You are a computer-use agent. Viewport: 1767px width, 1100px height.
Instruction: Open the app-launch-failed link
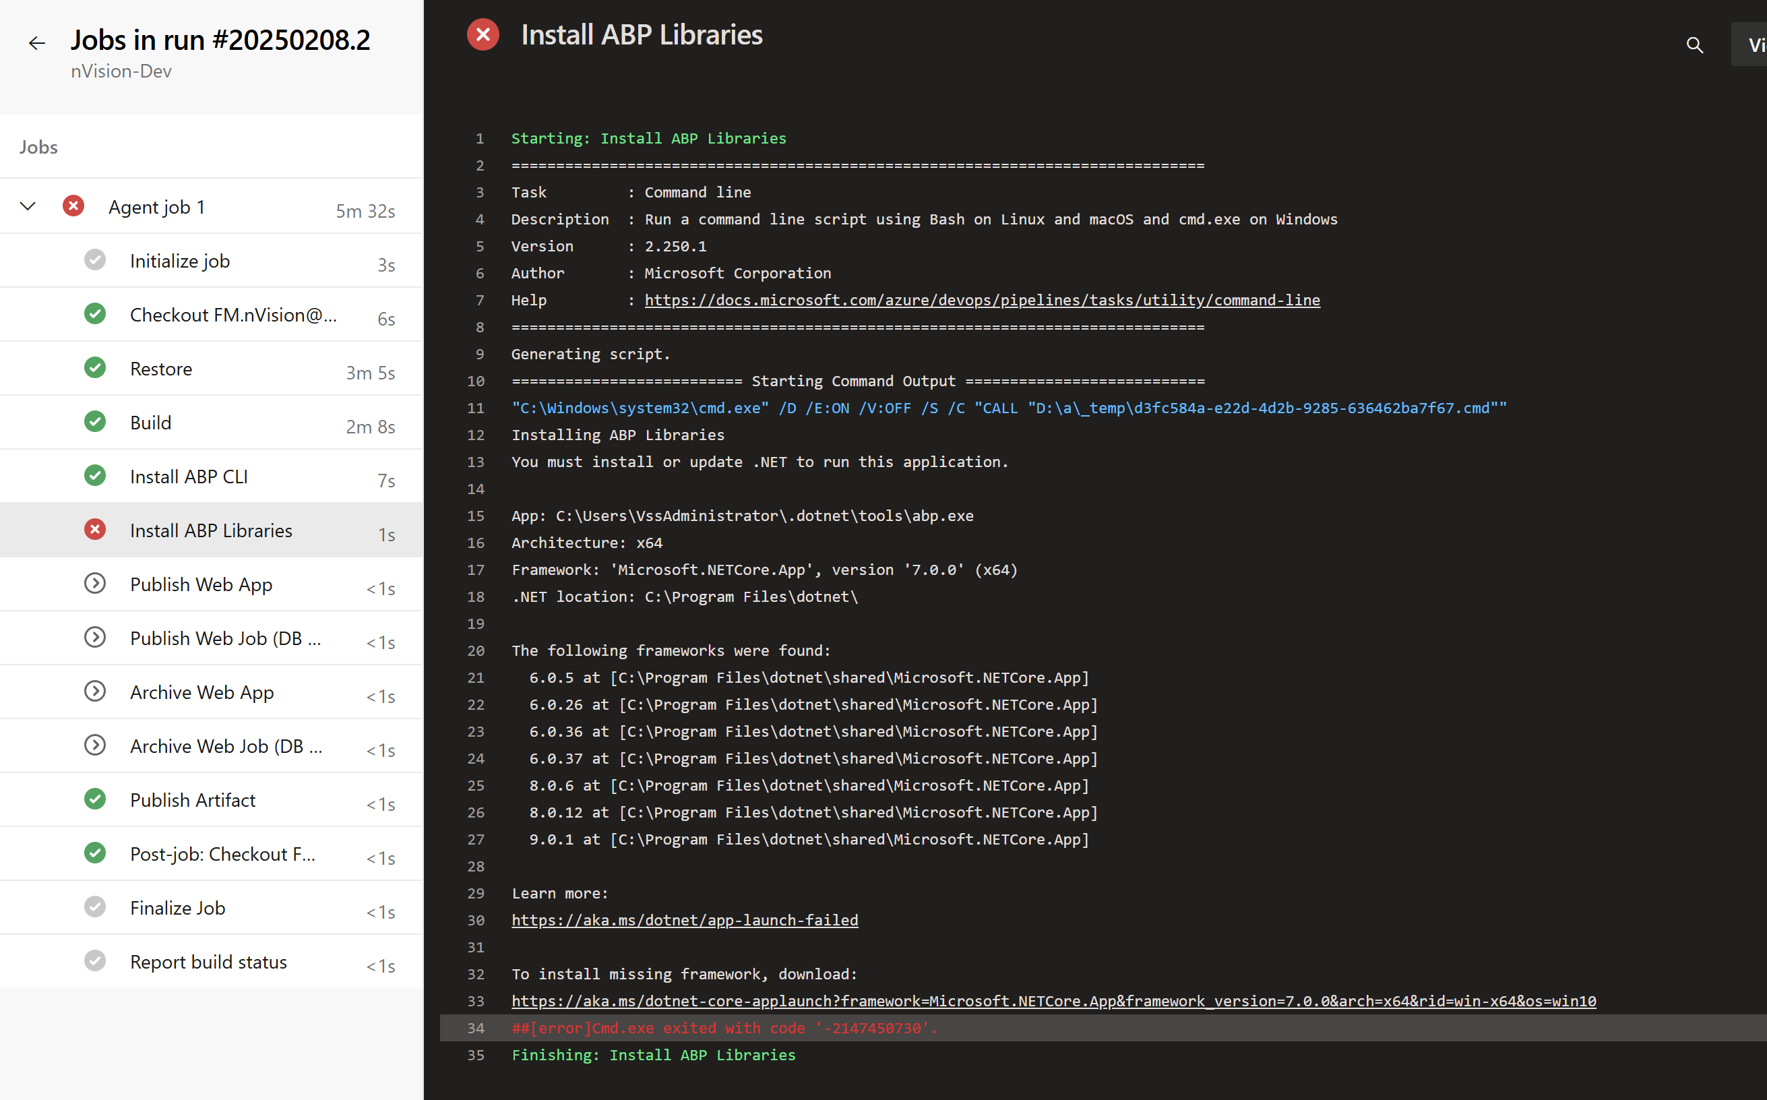(684, 920)
